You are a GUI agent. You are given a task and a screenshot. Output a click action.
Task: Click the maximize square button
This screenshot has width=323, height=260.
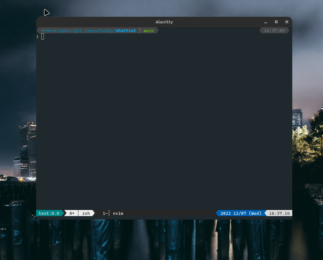[x=276, y=22]
